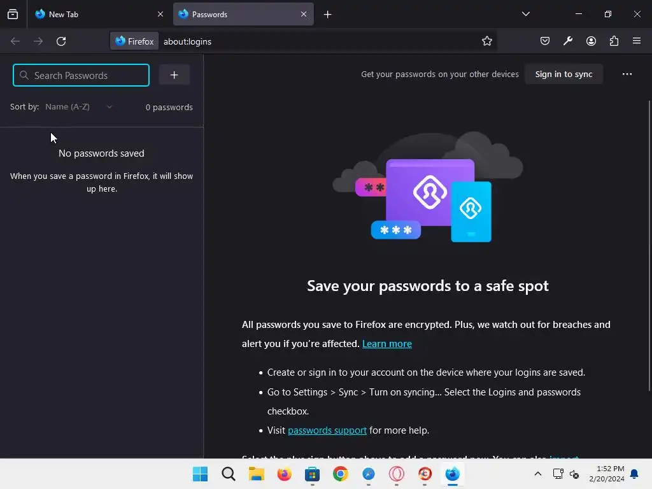Viewport: 652px width, 489px height.
Task: Go back one page
Action: [15, 41]
